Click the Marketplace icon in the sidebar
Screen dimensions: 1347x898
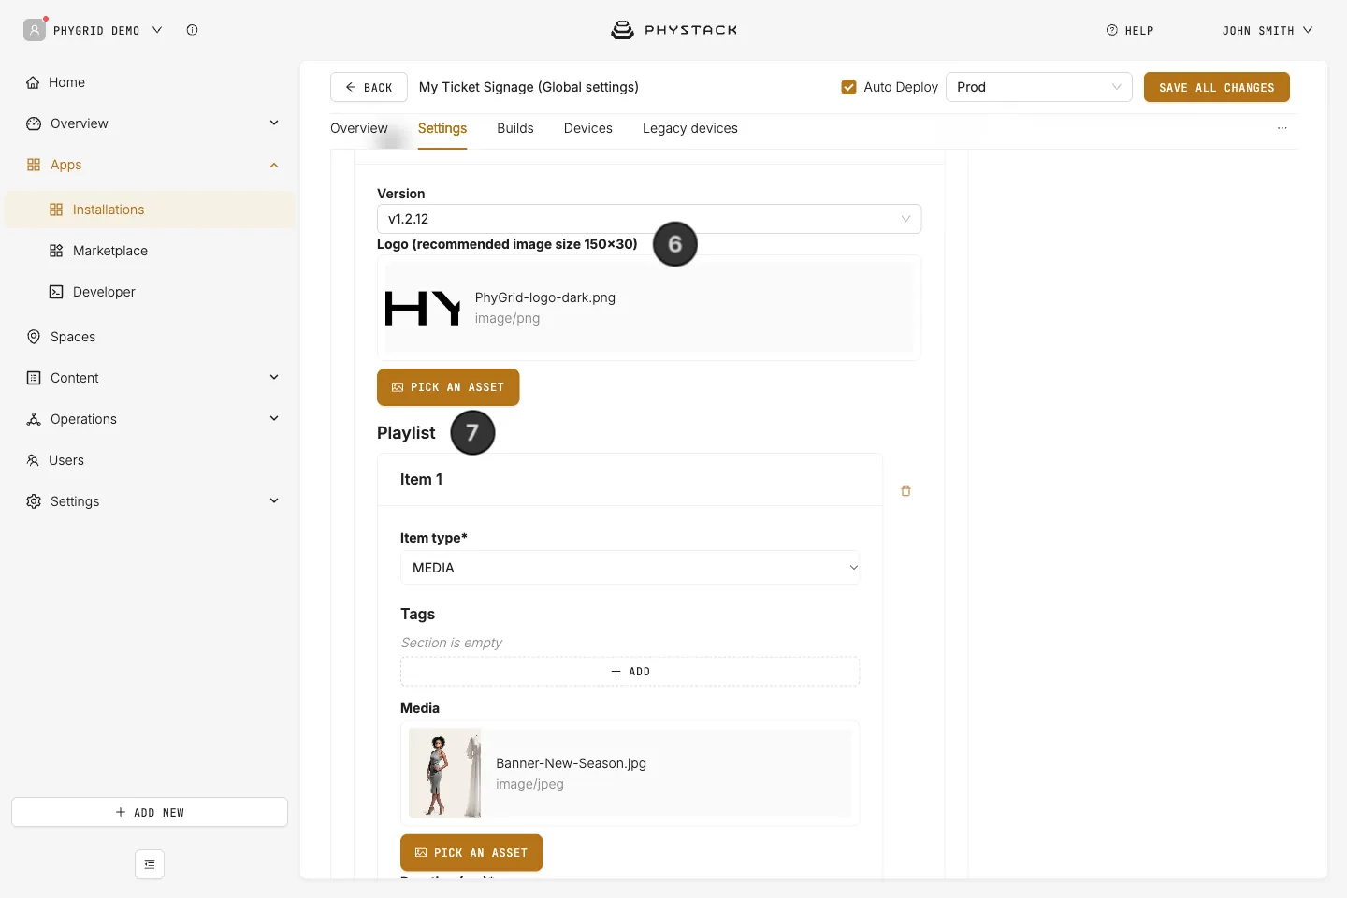[x=56, y=251]
